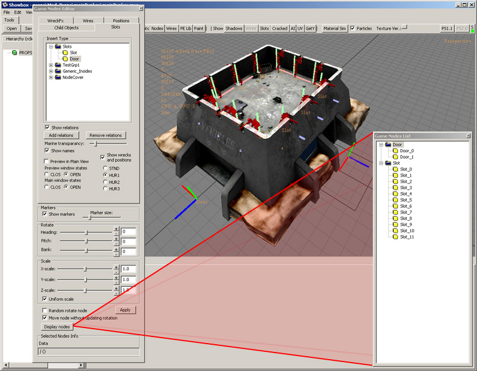Collapse Door group in Game Nodes List
477x371 pixels.
[x=381, y=145]
